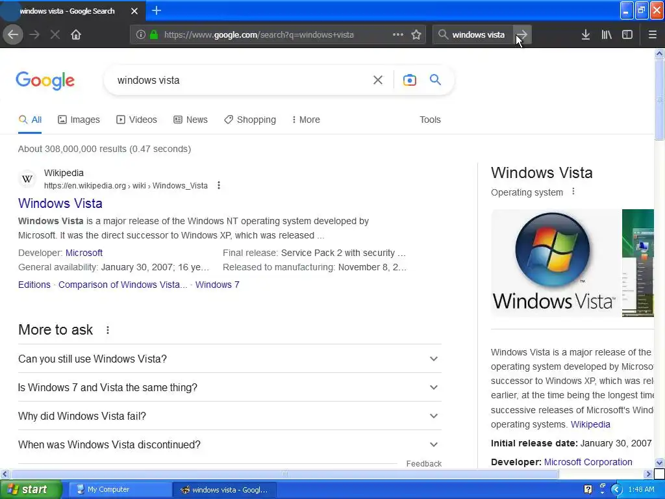Image resolution: width=665 pixels, height=499 pixels.
Task: Click the Feedback link
Action: tap(423, 464)
